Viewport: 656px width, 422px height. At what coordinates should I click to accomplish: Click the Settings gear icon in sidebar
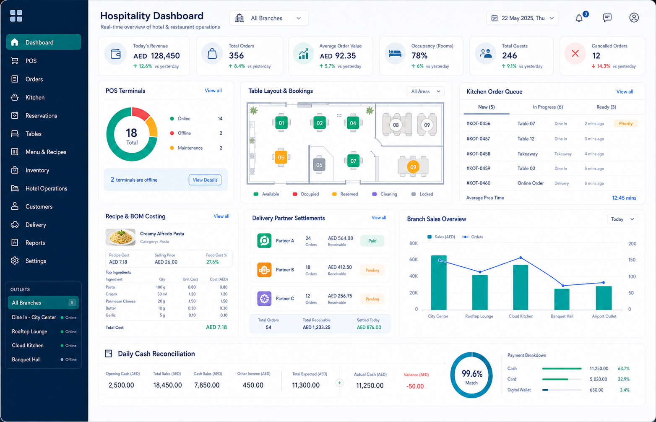pos(15,260)
